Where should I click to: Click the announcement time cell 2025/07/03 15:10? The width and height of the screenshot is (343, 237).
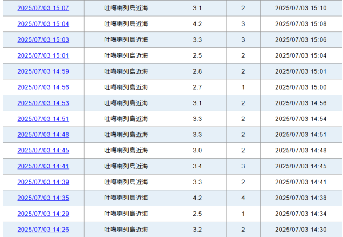pos(301,8)
